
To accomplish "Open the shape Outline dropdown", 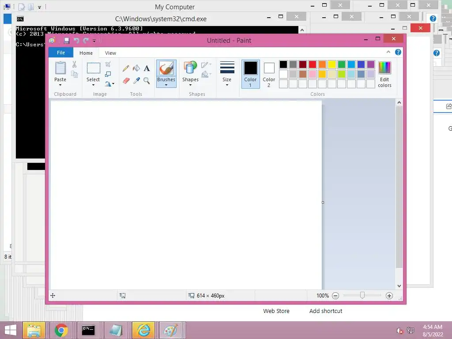I will pyautogui.click(x=206, y=65).
